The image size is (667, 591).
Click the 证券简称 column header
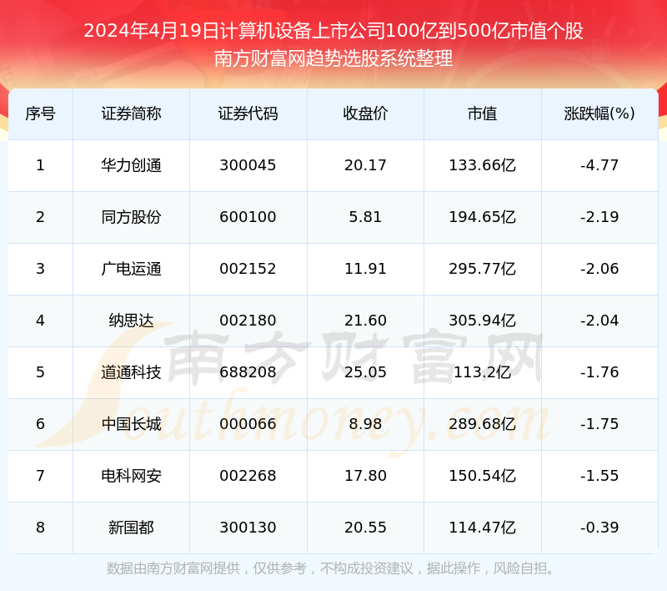click(131, 114)
